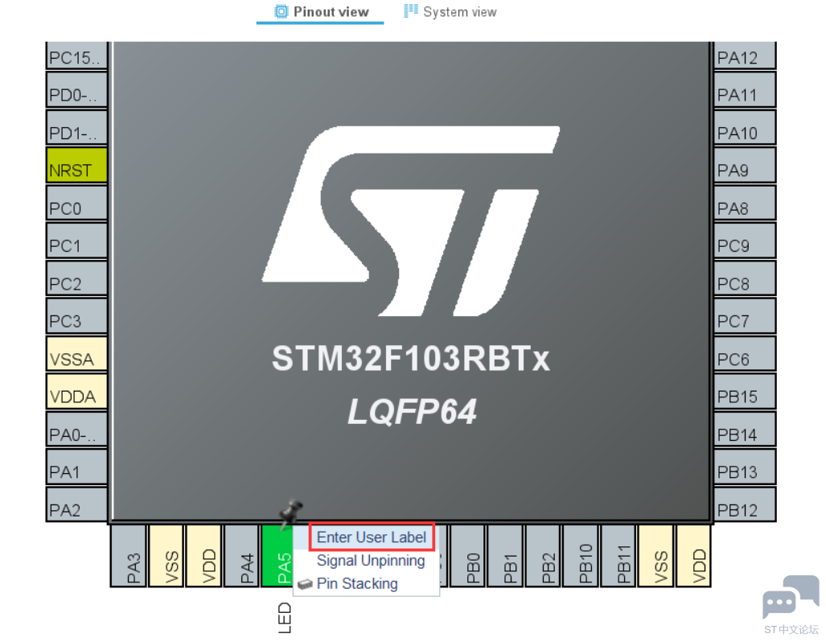The height and width of the screenshot is (642, 826).
Task: Click the pushpin icon on PA5
Action: tap(290, 512)
